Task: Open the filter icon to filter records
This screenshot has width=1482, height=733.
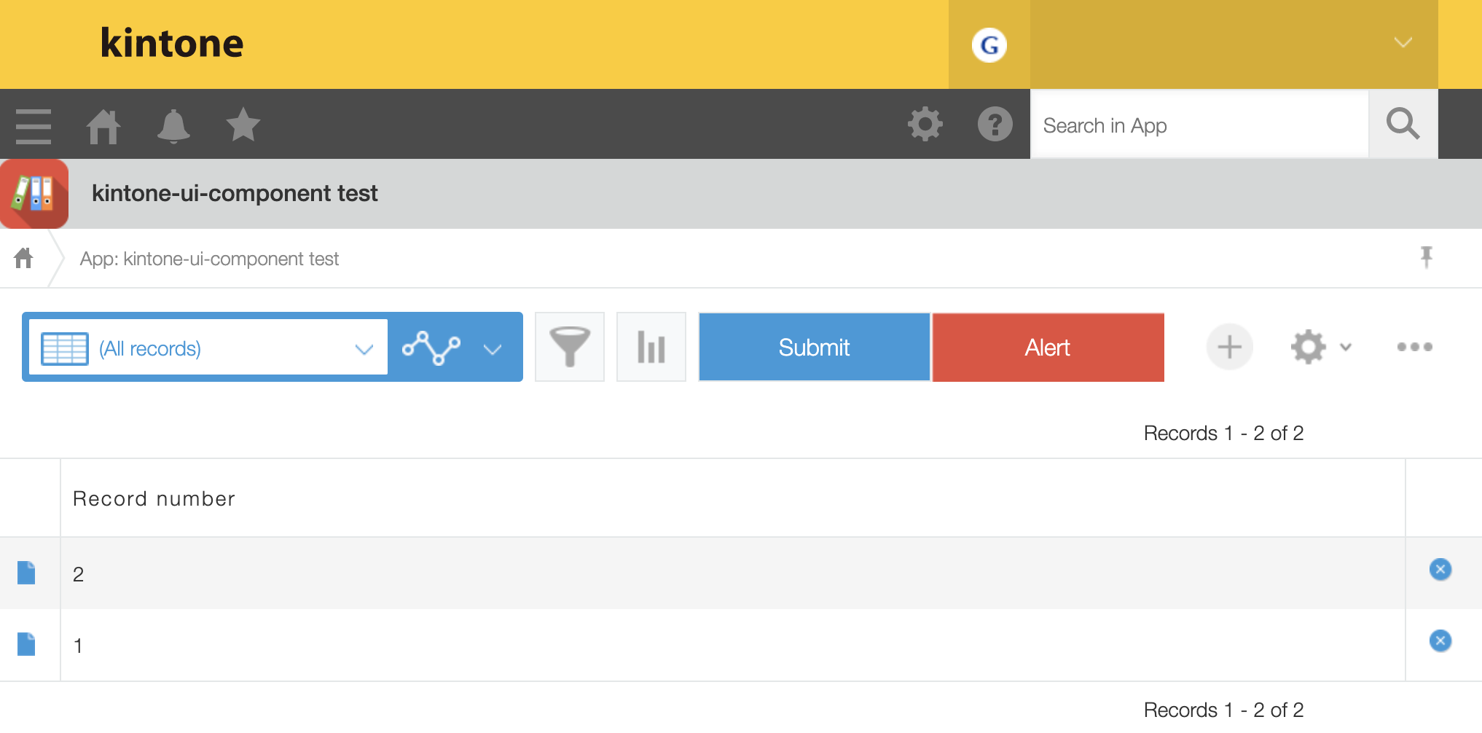Action: point(569,347)
